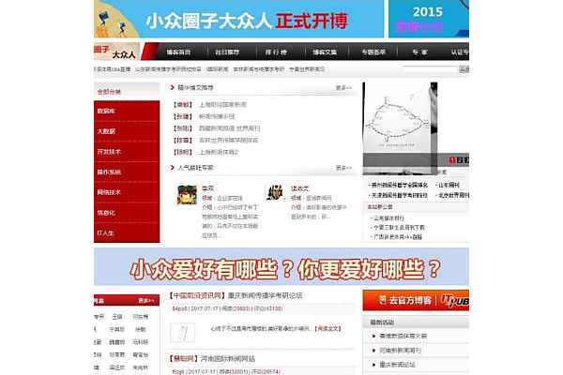Screen dimensions: 563x375
Task: Expand 更多 next to 人气驻驻专家
Action: coord(343,168)
